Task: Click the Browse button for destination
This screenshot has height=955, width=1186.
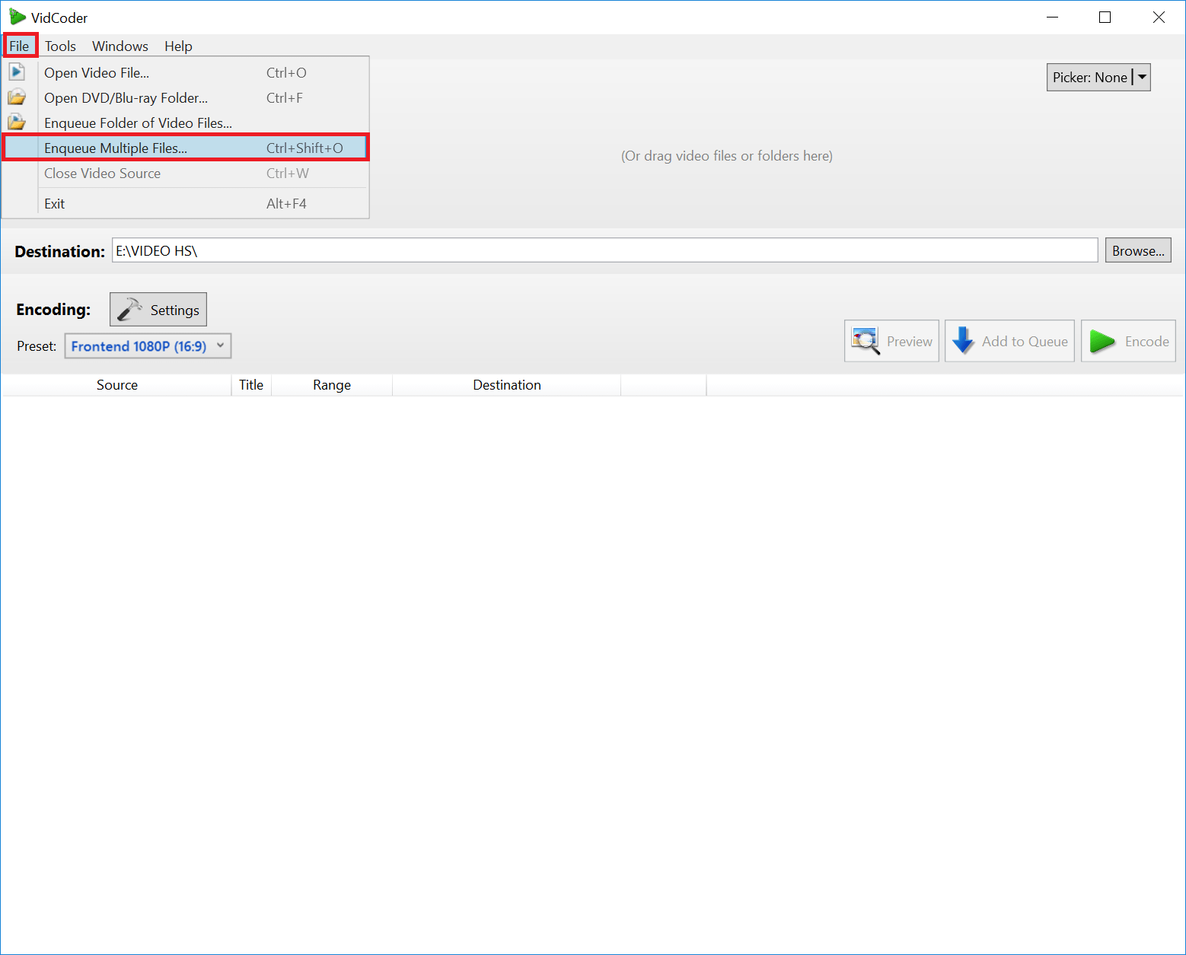Action: coord(1137,250)
